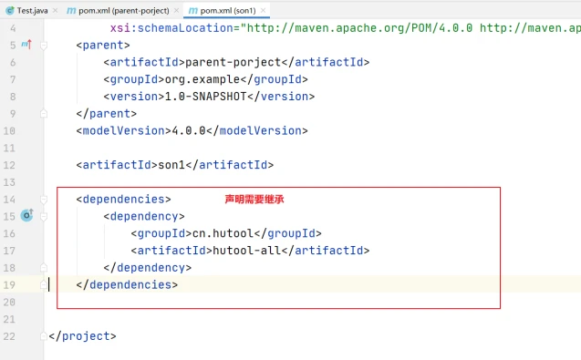The image size is (581, 360).
Task: Click parent-porject artifactId value
Action: (233, 62)
